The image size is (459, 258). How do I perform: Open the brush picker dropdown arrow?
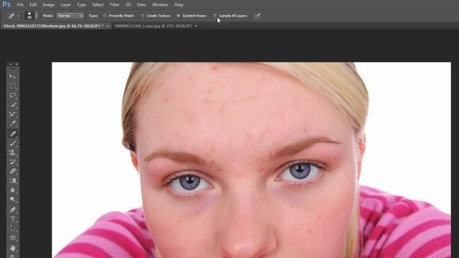[37, 16]
